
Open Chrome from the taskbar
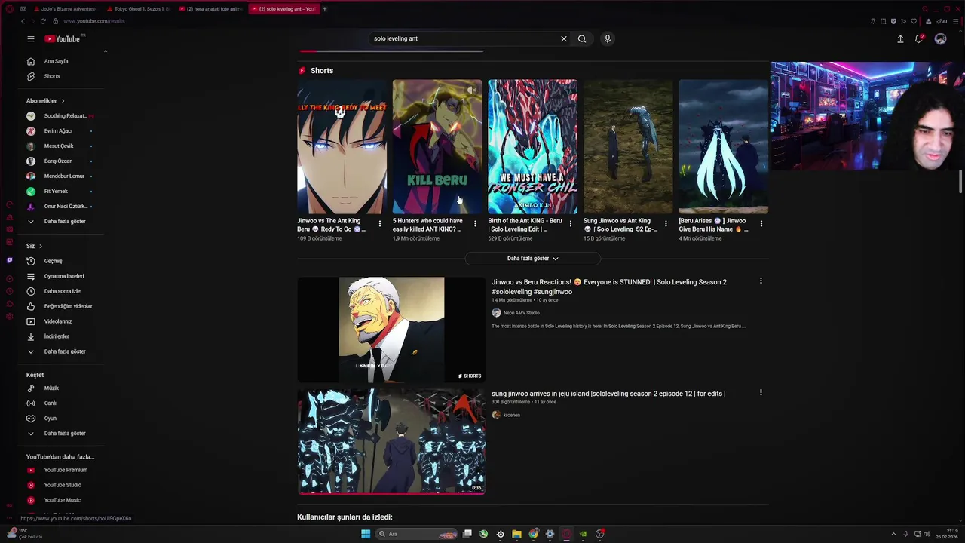(x=533, y=534)
